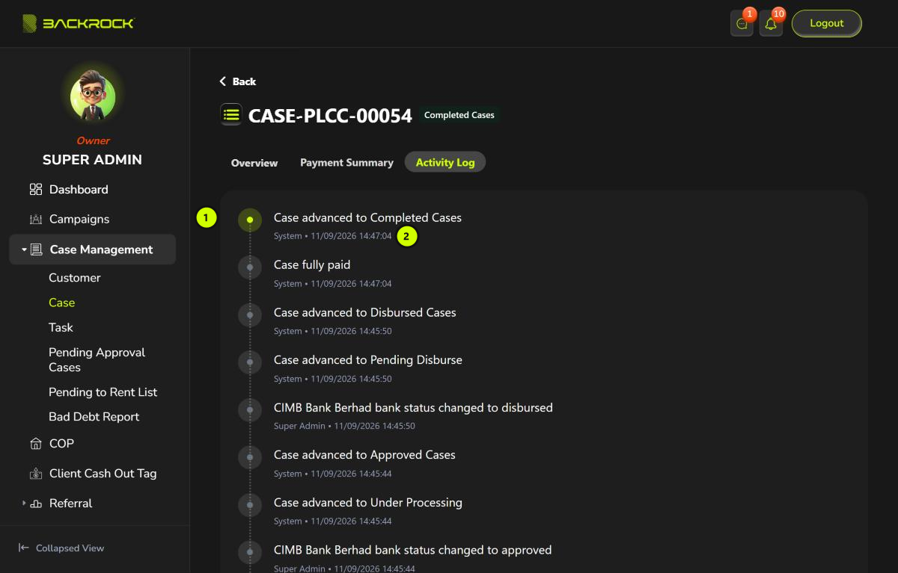Click the Referral icon in sidebar

point(36,504)
